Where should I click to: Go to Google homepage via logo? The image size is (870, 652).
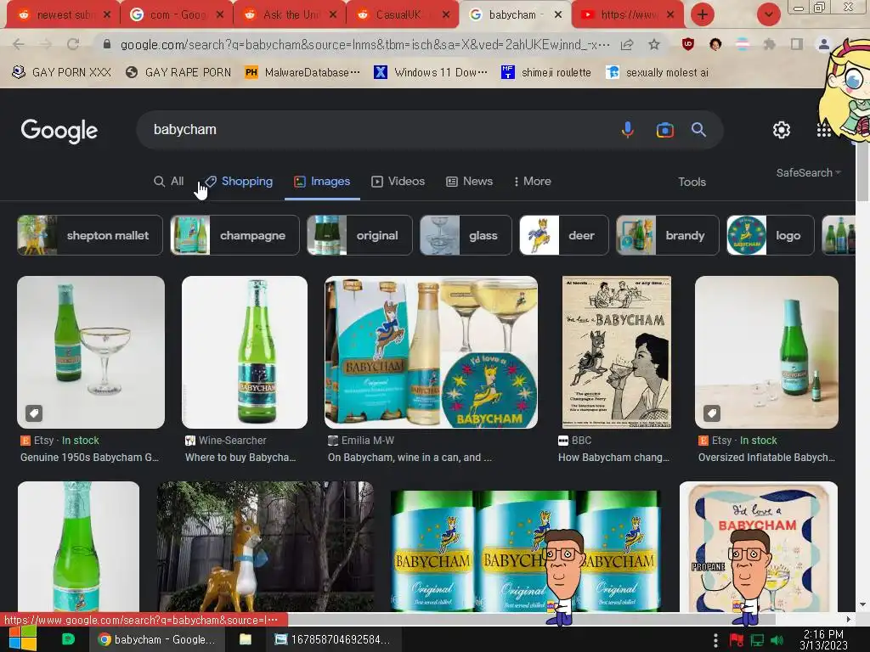click(59, 130)
